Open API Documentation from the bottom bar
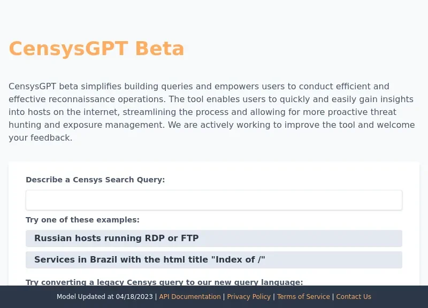 tap(189, 297)
